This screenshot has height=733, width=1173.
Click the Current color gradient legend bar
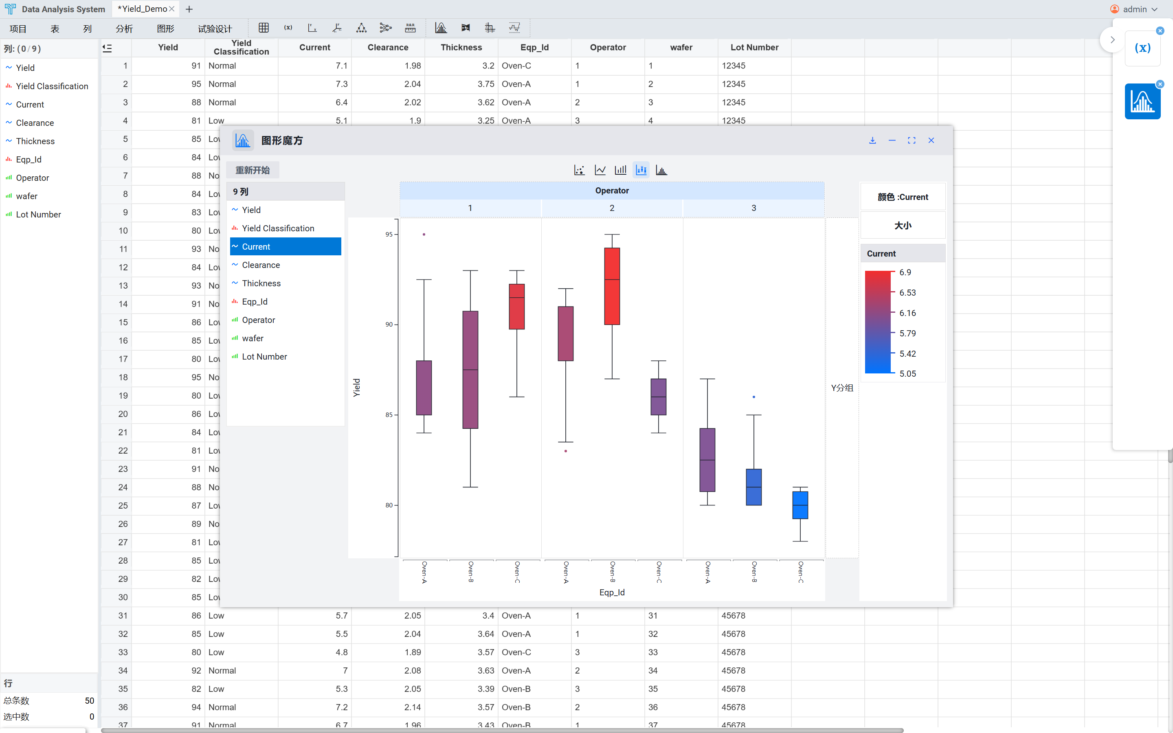[878, 323]
